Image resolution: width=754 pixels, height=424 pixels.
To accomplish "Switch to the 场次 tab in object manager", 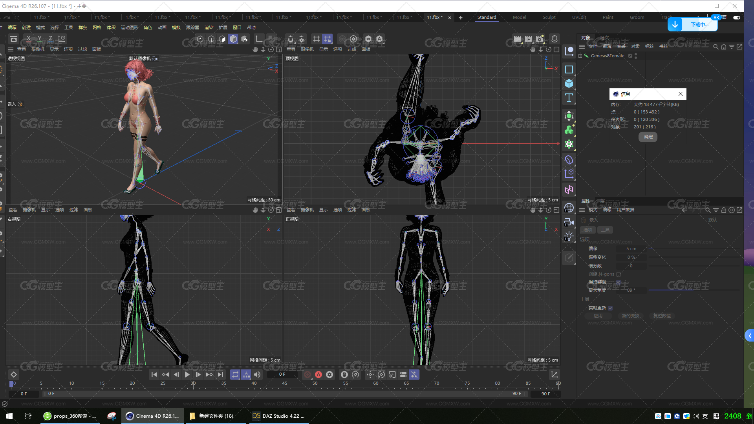I will (x=604, y=38).
